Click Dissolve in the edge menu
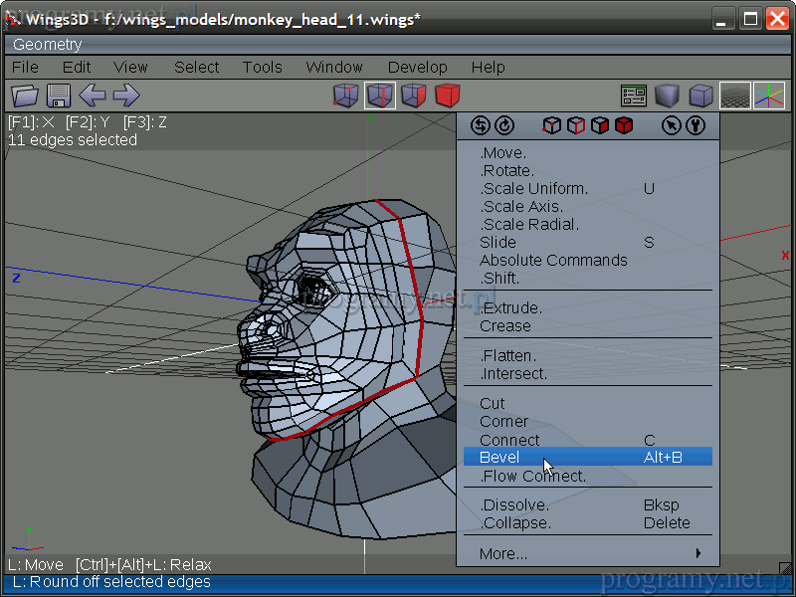 (x=513, y=505)
